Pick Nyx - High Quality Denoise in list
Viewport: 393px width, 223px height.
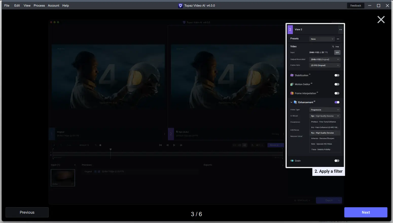tap(325, 133)
